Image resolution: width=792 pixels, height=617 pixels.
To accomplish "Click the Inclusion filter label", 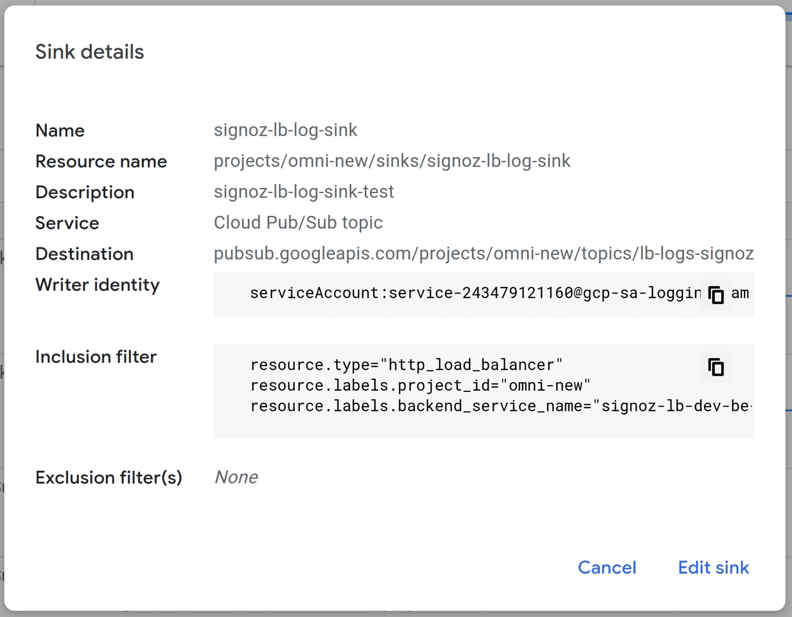I will 96,356.
